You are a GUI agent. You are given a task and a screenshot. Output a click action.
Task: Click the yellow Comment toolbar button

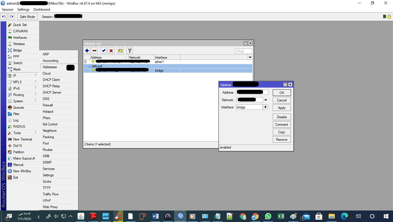coord(120,51)
